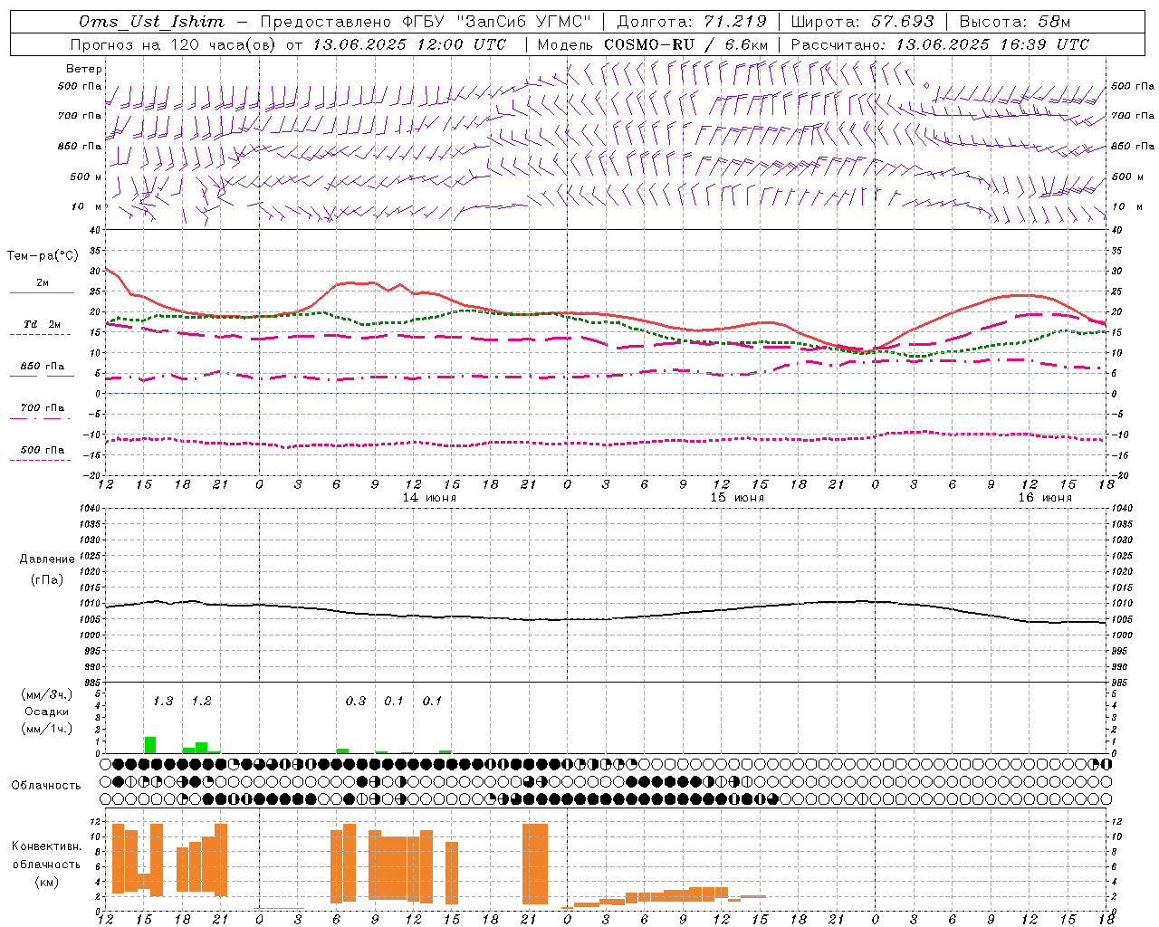
Task: Select the Долгота: 71.219 value
Action: coord(692,22)
